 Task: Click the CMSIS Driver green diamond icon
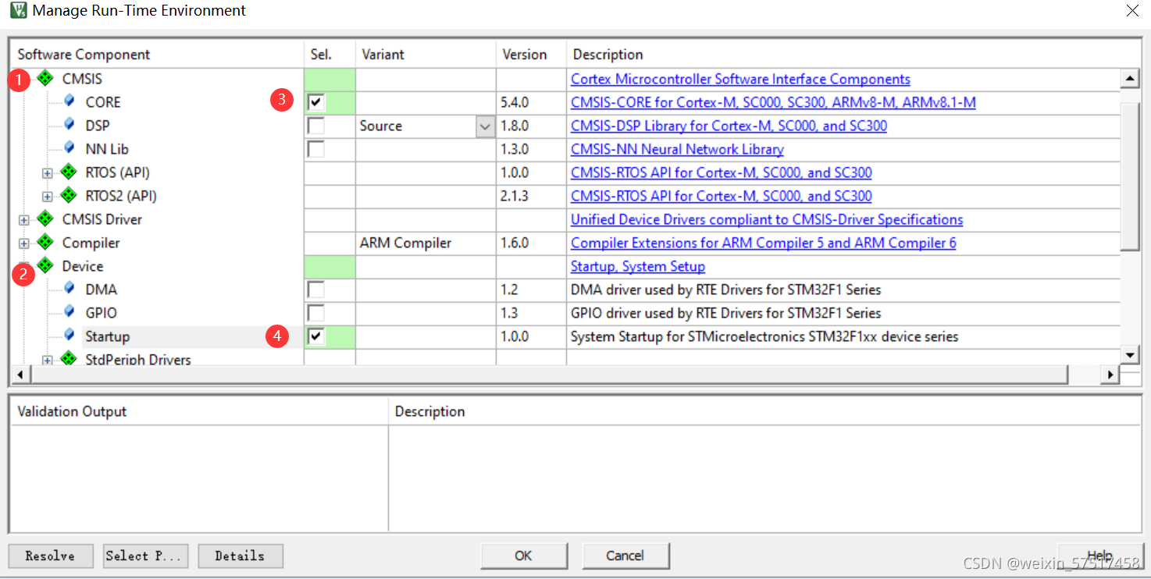click(45, 218)
